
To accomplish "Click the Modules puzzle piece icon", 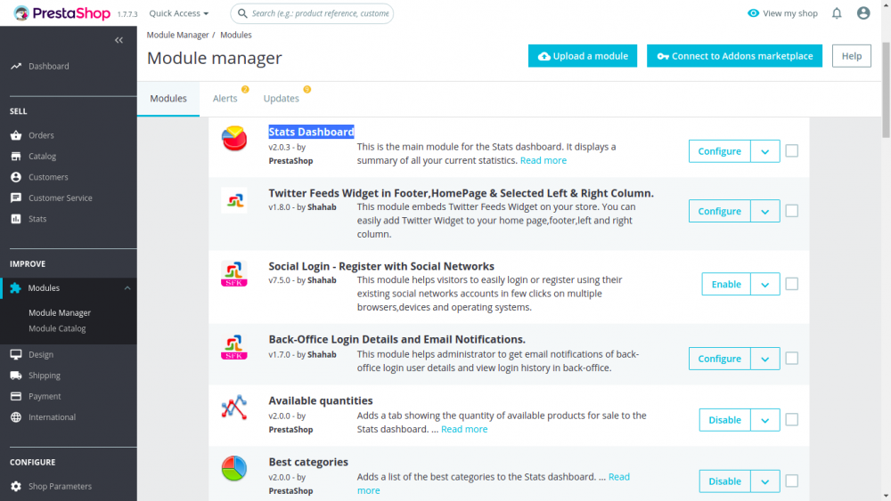I will pyautogui.click(x=15, y=287).
